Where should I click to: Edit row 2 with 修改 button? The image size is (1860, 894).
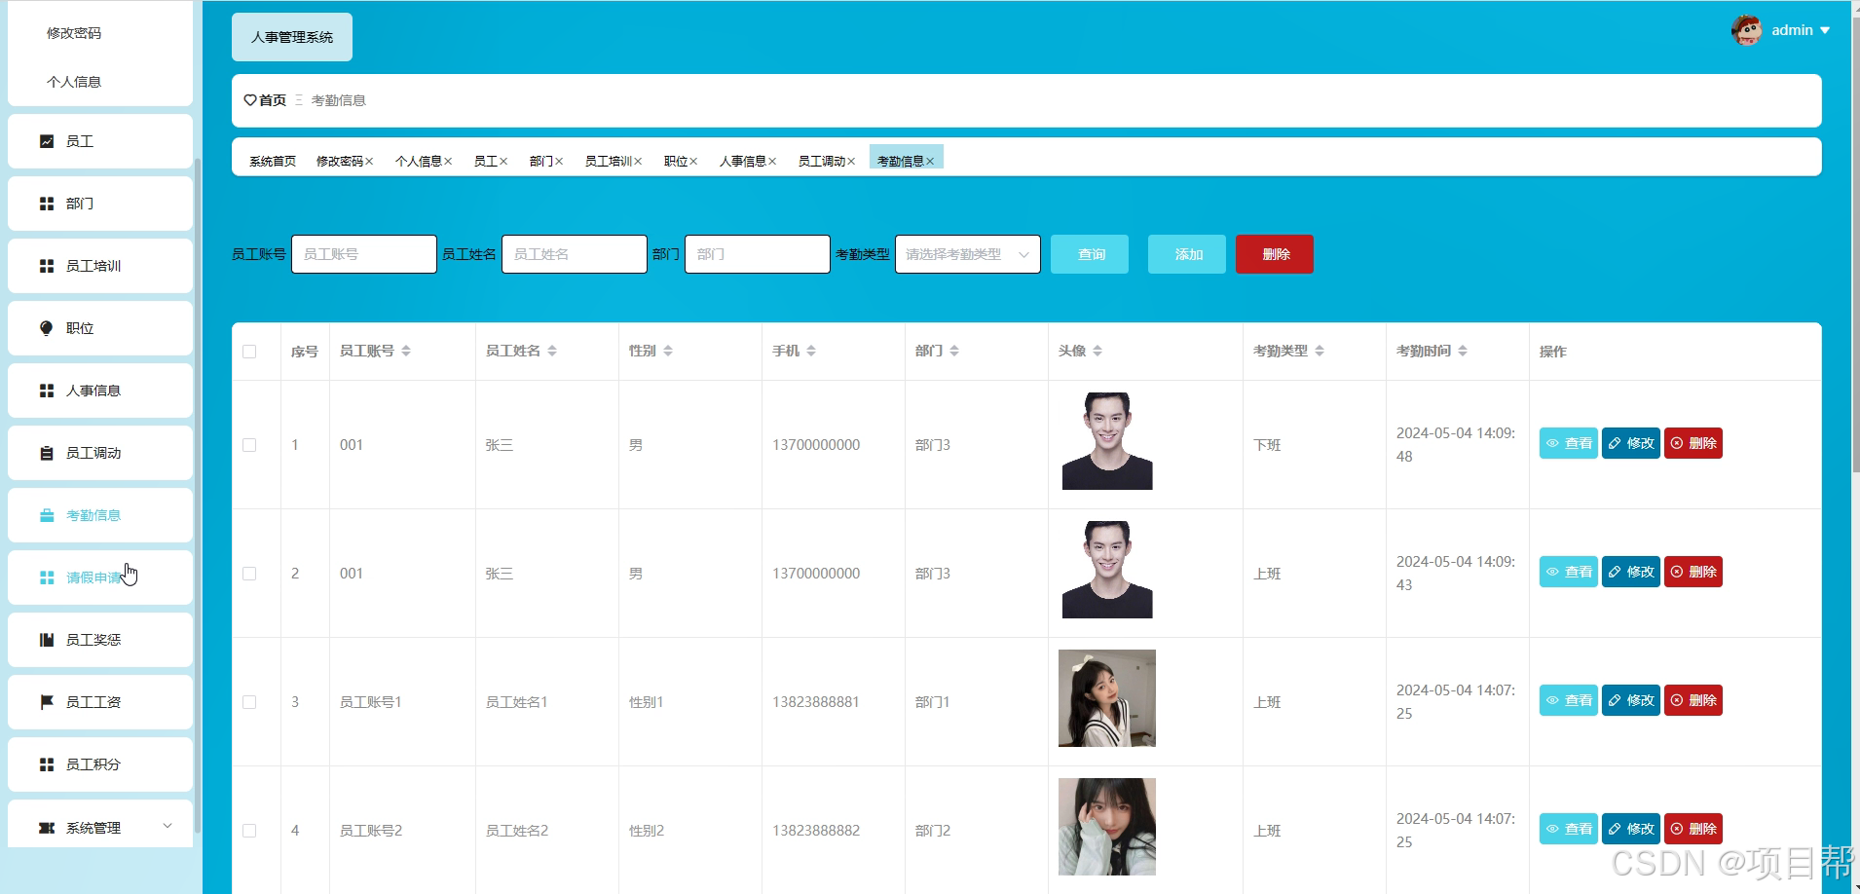pyautogui.click(x=1631, y=572)
